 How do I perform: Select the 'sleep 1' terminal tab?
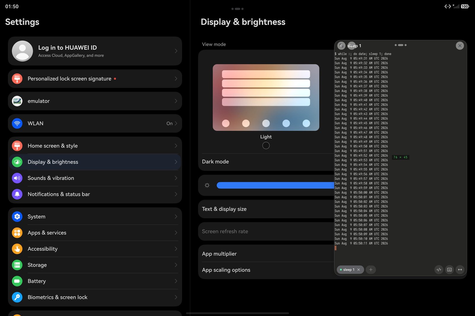tap(350, 270)
